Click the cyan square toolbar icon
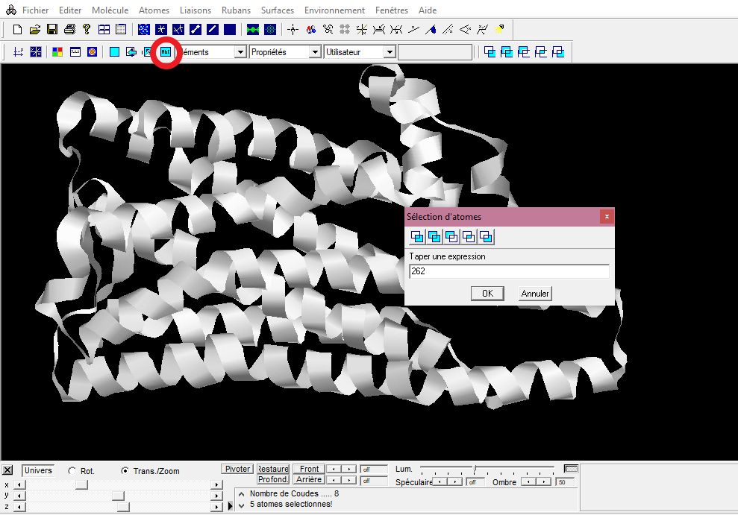 [114, 52]
